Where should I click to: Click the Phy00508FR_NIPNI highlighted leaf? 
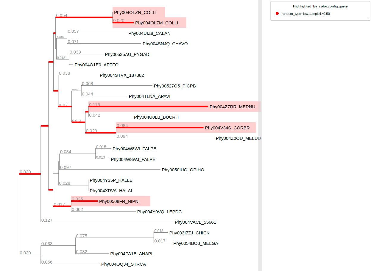(120, 201)
